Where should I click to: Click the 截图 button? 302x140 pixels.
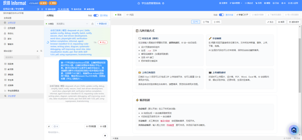[x=281, y=22]
